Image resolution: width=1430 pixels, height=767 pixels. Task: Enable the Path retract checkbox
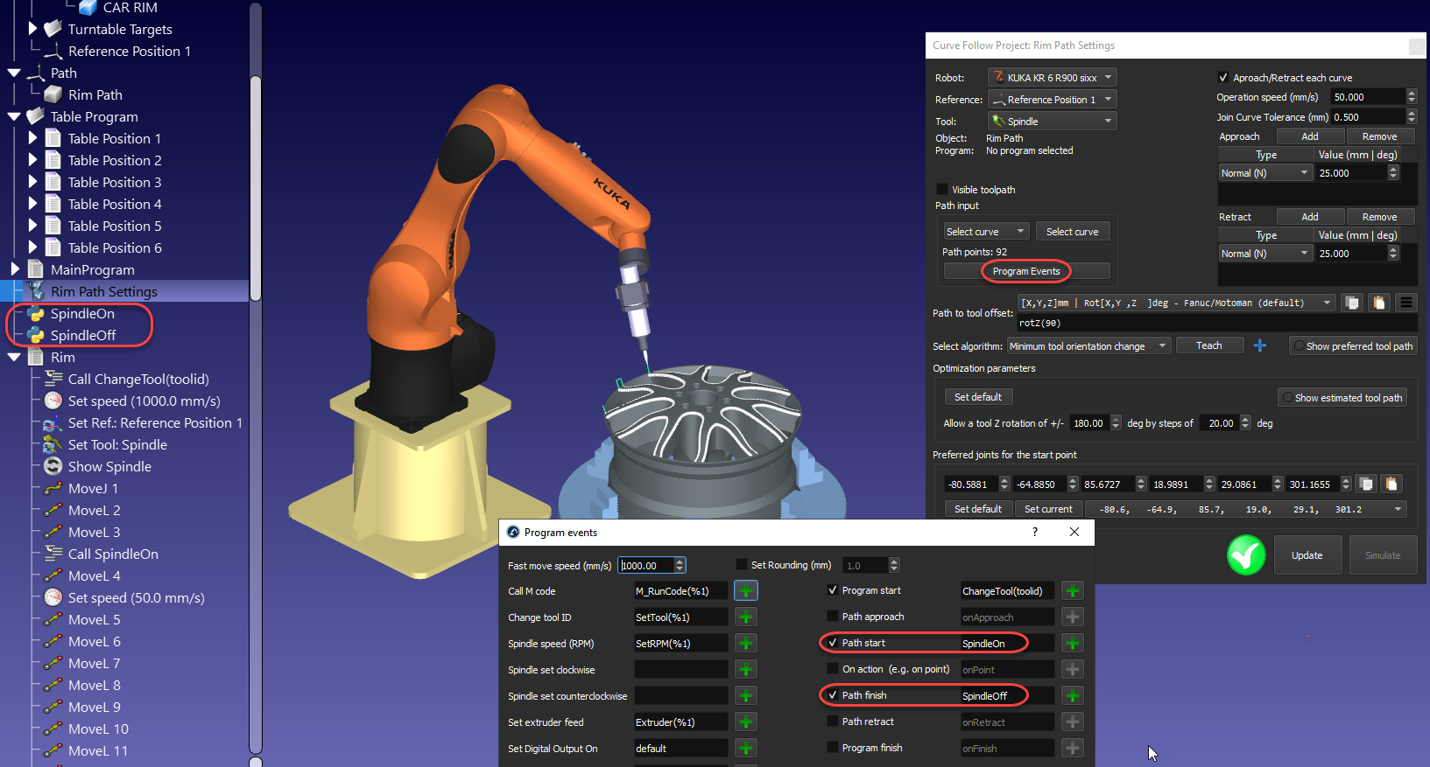tap(833, 722)
